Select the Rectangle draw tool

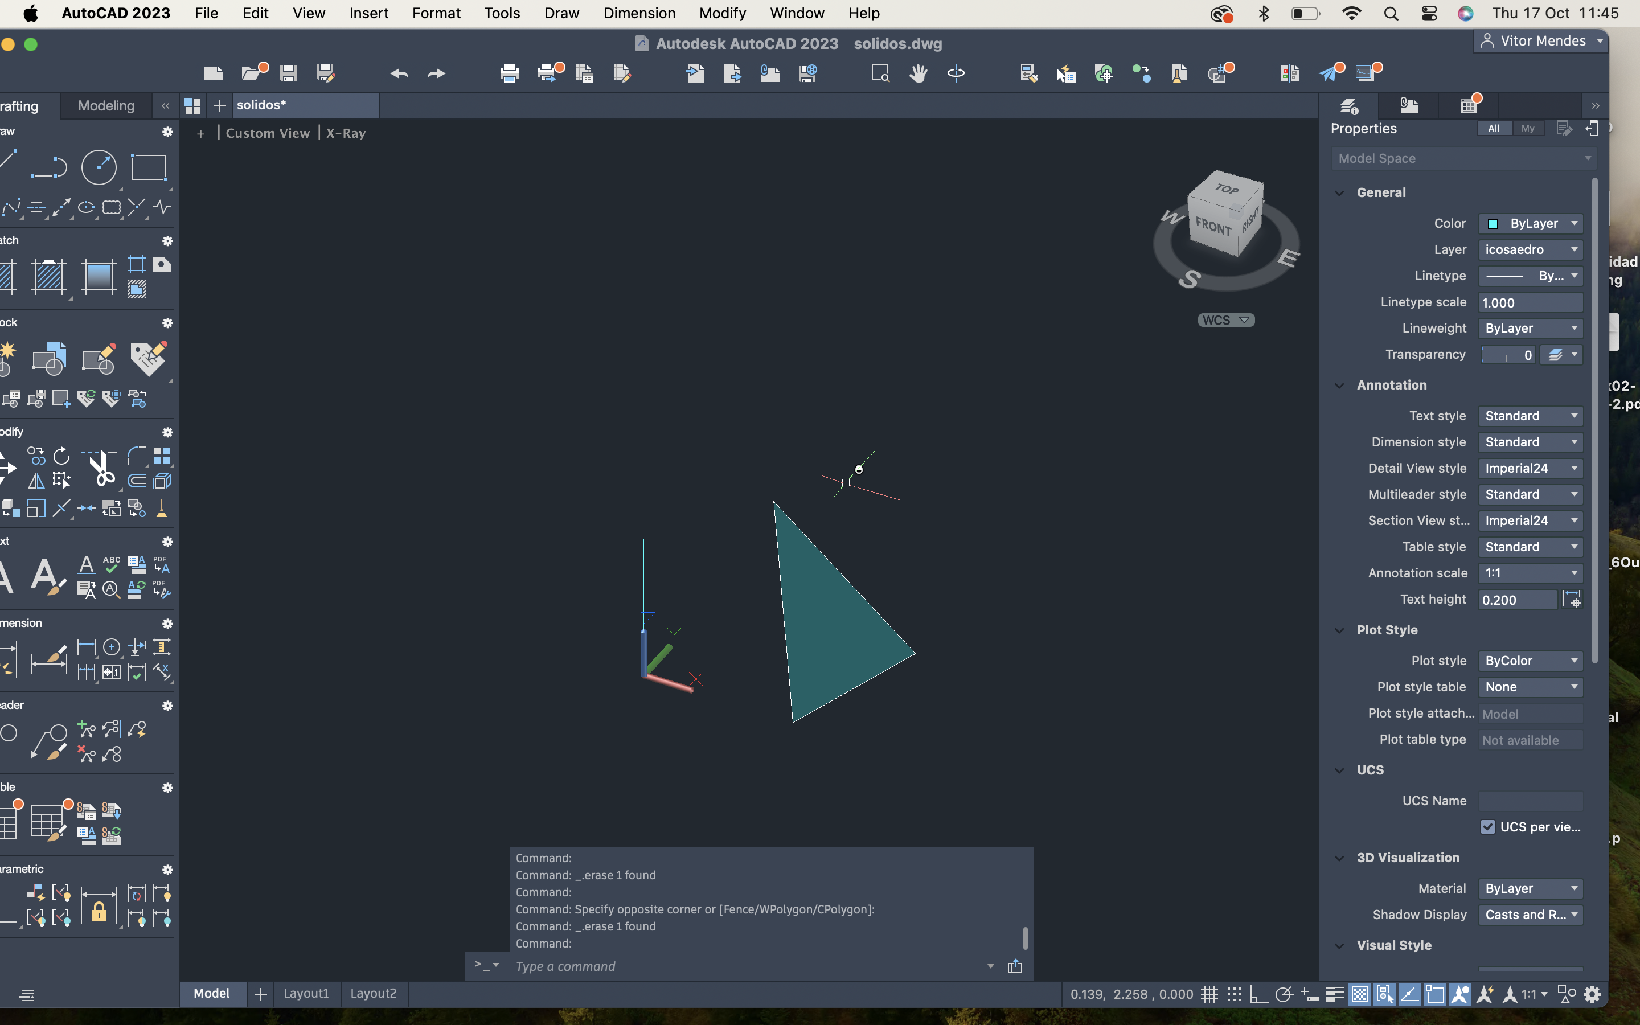[149, 167]
